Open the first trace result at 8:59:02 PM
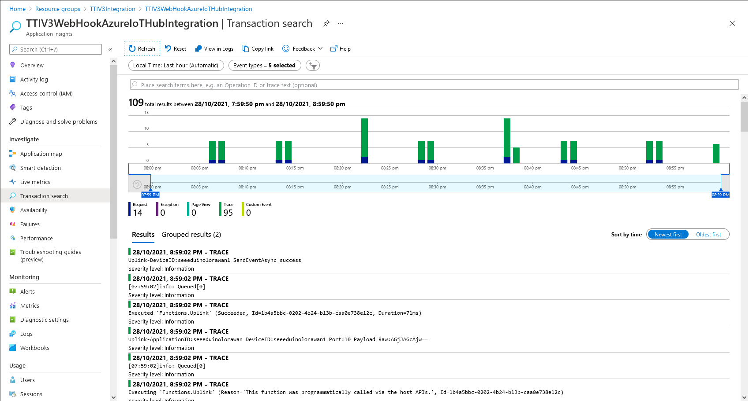The width and height of the screenshot is (749, 401). pyautogui.click(x=180, y=252)
